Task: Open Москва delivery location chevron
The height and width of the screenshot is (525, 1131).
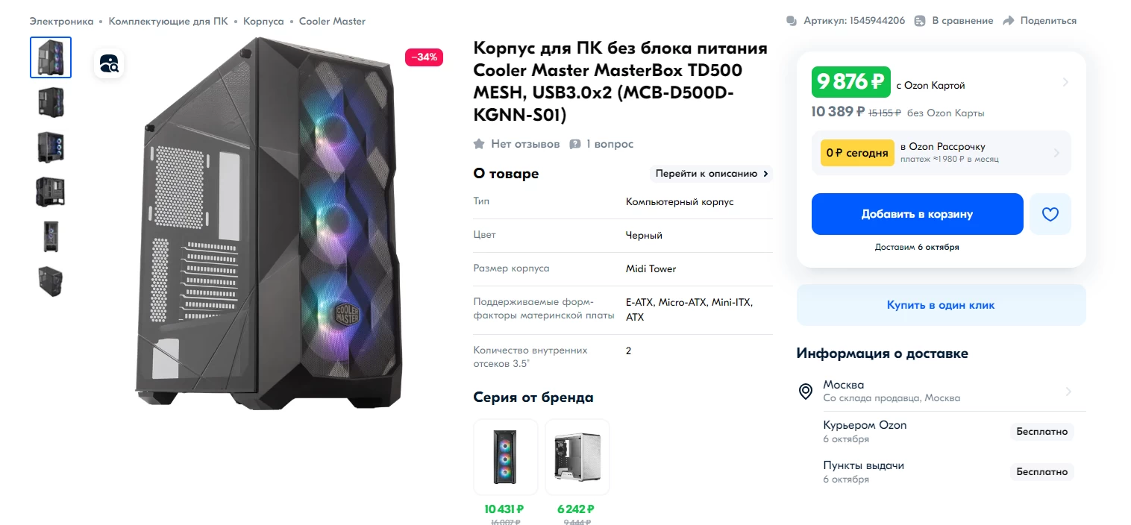Action: pyautogui.click(x=1068, y=392)
